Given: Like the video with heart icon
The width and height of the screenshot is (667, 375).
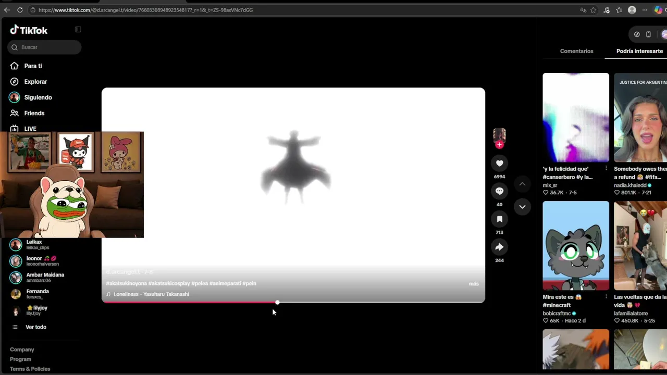Looking at the screenshot, I should (x=499, y=164).
